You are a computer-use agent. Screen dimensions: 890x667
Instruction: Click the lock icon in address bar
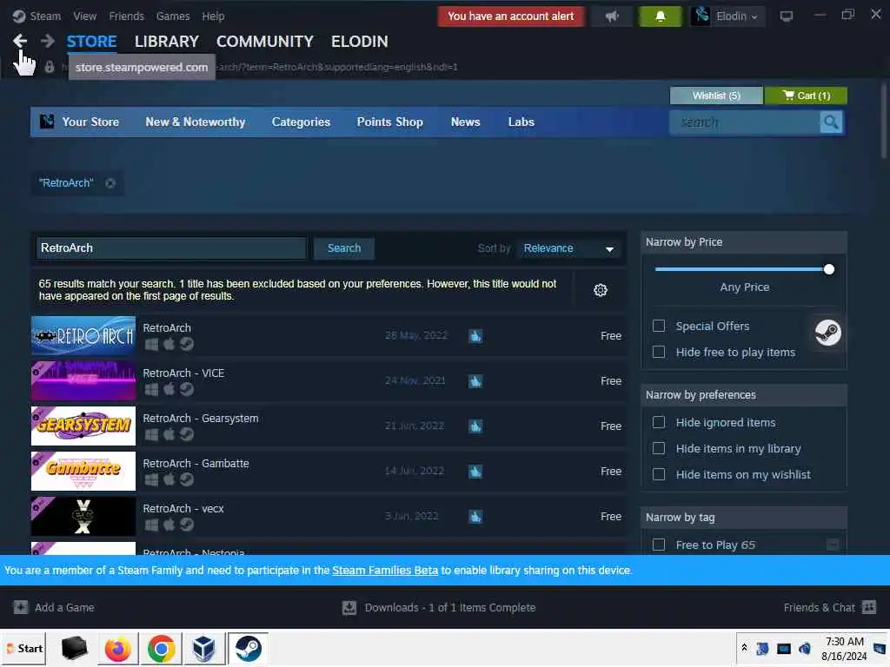[50, 67]
